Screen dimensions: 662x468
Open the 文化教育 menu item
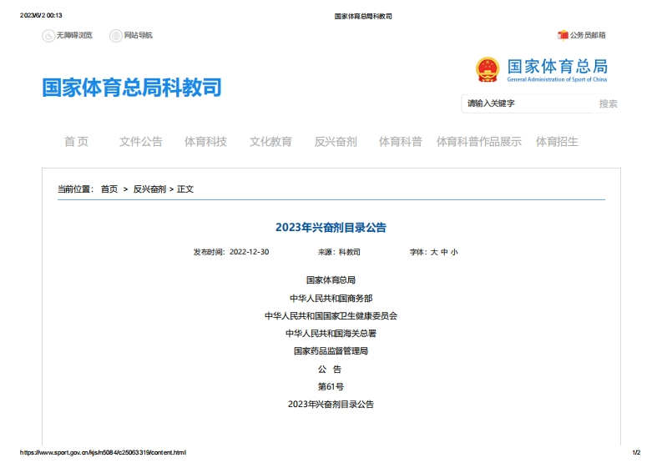(270, 142)
